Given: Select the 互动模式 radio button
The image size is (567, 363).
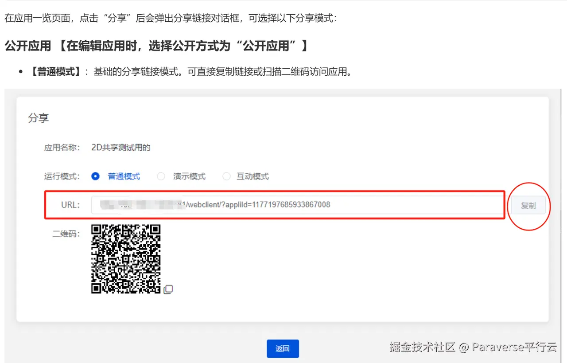Looking at the screenshot, I should pyautogui.click(x=226, y=176).
